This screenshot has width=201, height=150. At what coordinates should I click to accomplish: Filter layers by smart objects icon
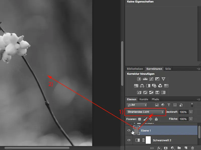(181, 105)
